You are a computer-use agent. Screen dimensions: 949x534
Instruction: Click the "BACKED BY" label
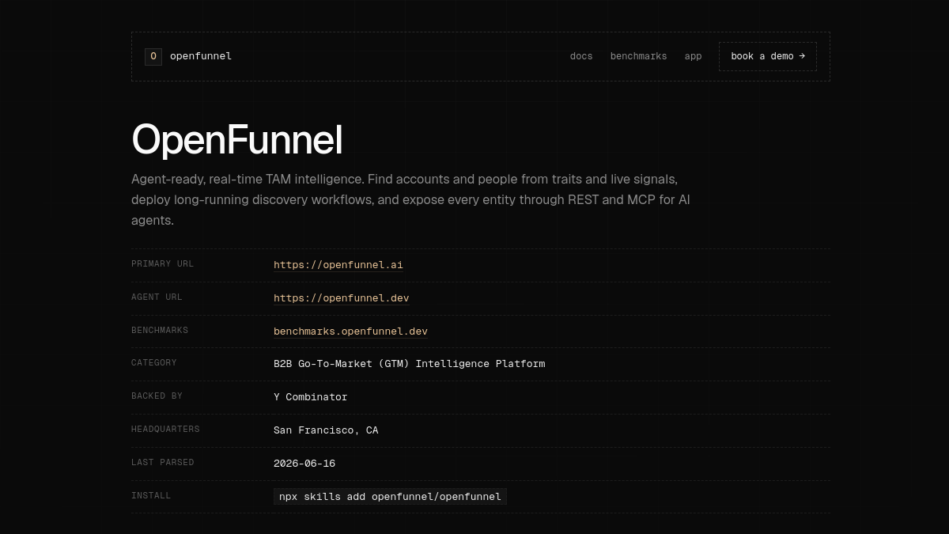click(x=157, y=396)
